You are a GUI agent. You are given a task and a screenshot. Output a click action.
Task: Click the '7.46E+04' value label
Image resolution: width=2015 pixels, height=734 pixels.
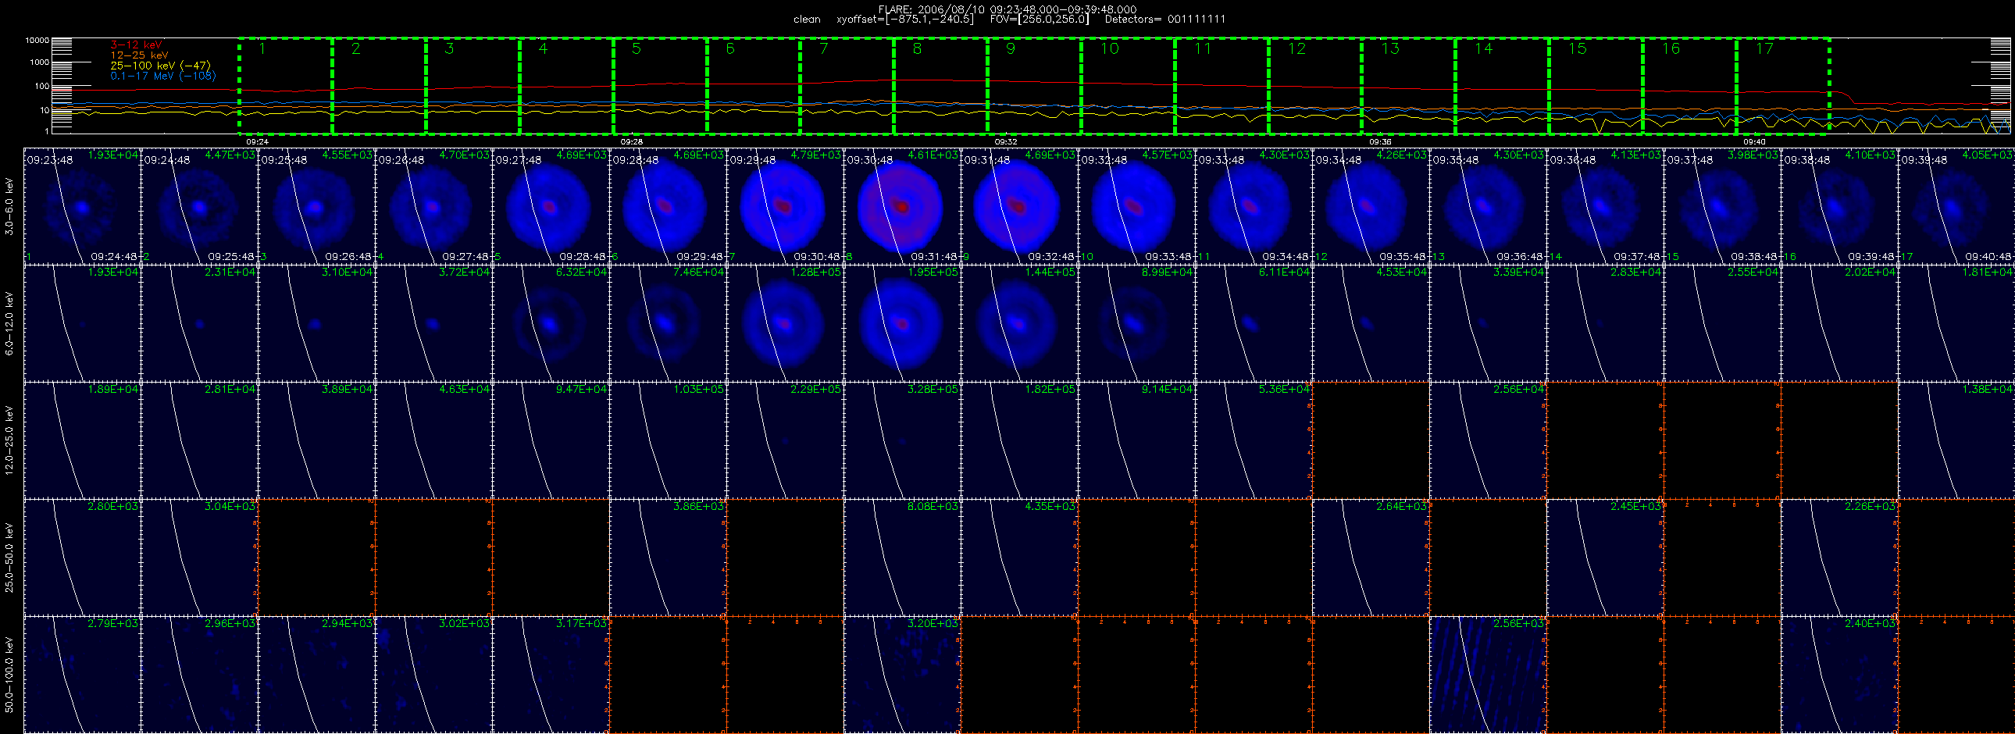(x=698, y=272)
